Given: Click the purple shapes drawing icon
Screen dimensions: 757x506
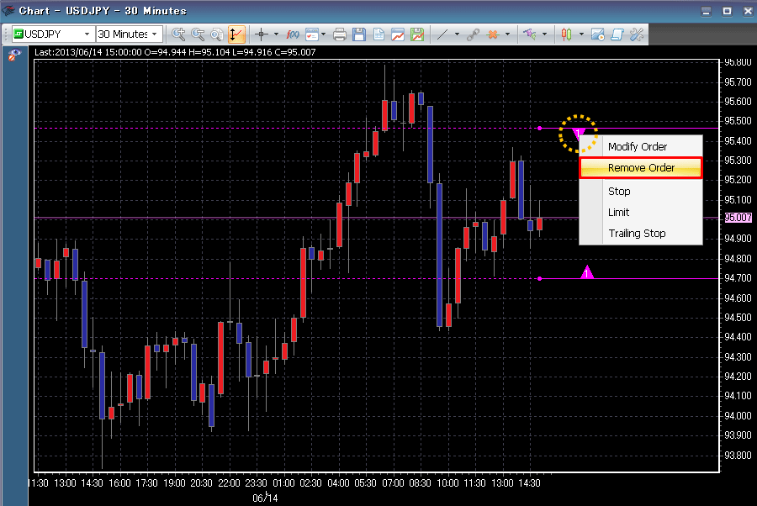Looking at the screenshot, I should [530, 34].
